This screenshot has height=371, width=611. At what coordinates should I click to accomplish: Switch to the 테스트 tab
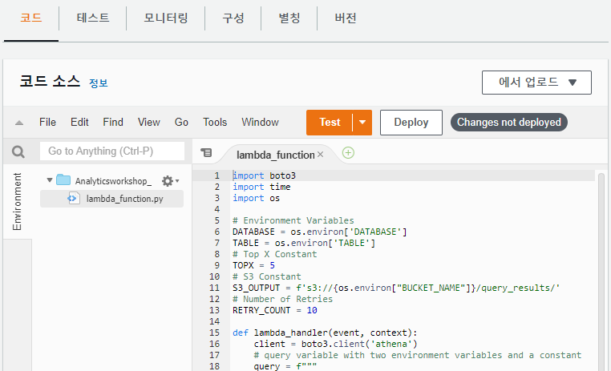[93, 18]
